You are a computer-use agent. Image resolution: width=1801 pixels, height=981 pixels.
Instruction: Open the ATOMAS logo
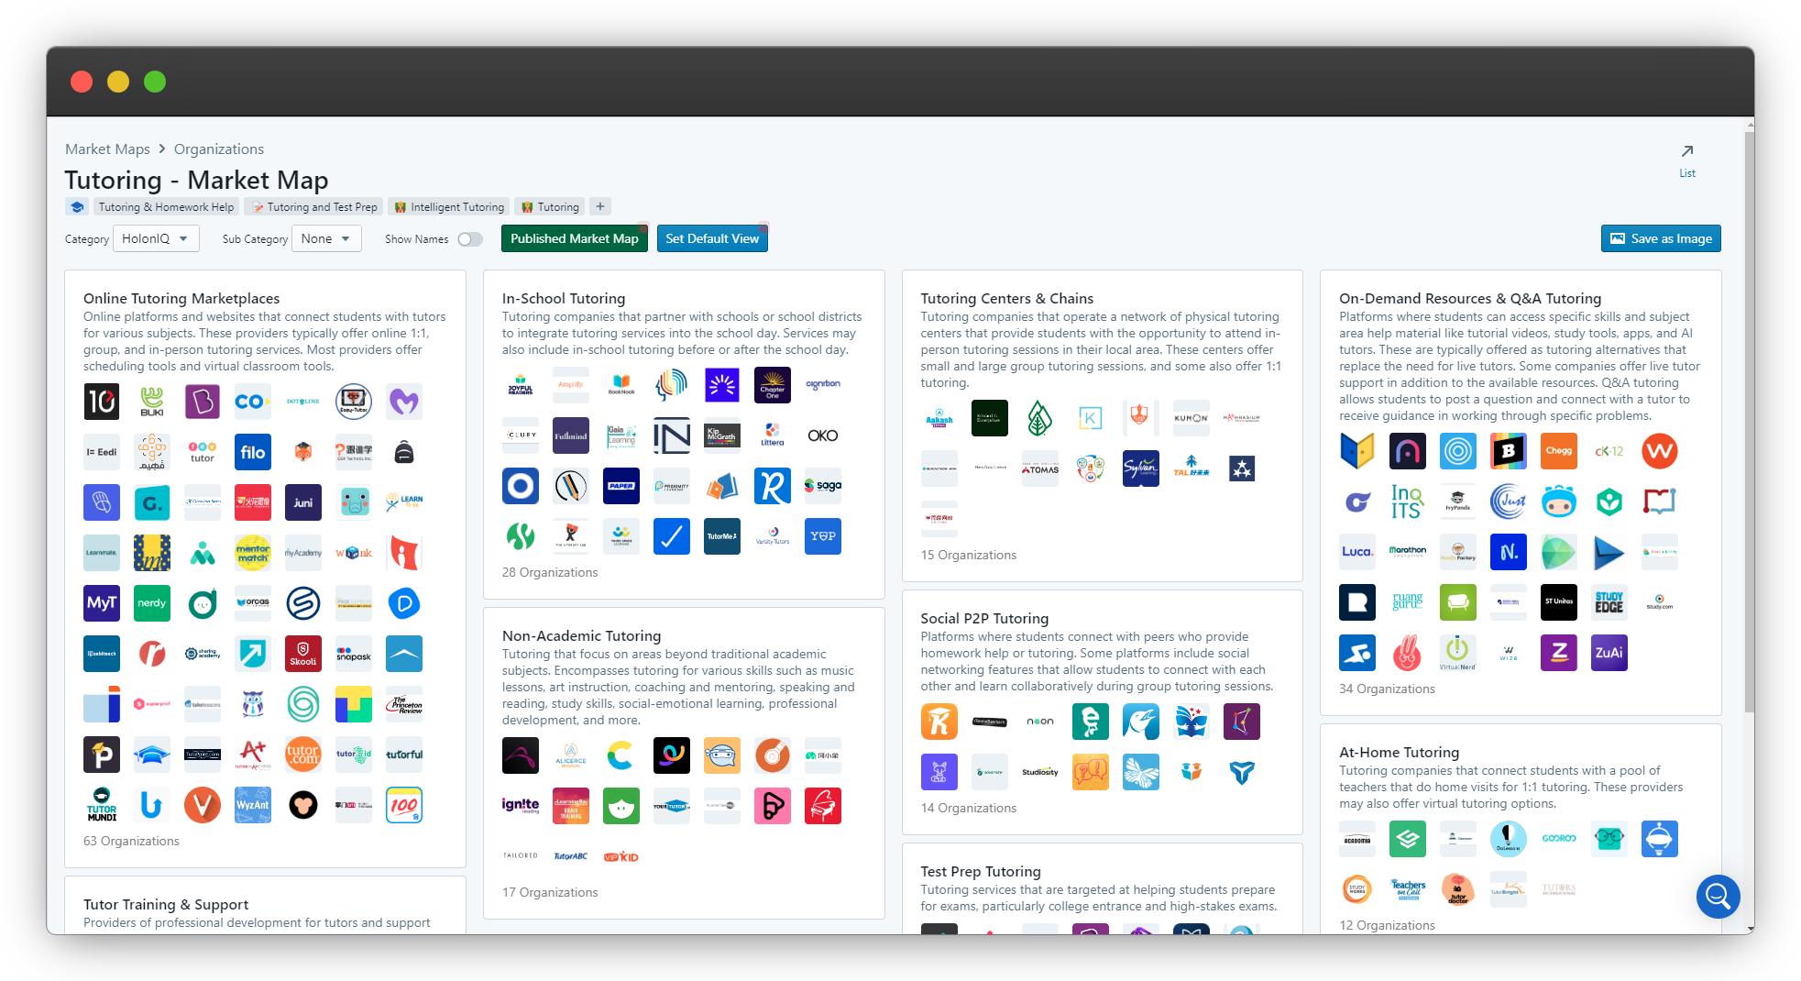click(1040, 468)
